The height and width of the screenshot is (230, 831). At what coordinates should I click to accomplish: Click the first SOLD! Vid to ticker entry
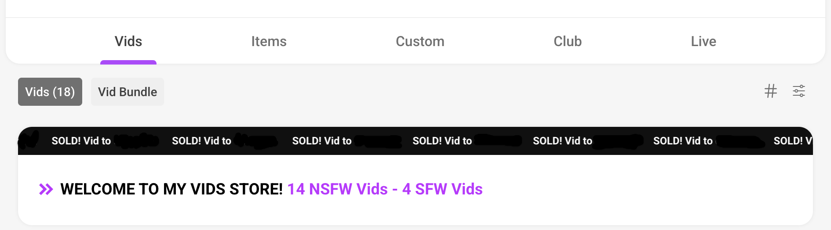pyautogui.click(x=81, y=141)
